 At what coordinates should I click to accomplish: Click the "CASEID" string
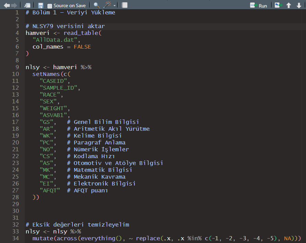click(53, 81)
